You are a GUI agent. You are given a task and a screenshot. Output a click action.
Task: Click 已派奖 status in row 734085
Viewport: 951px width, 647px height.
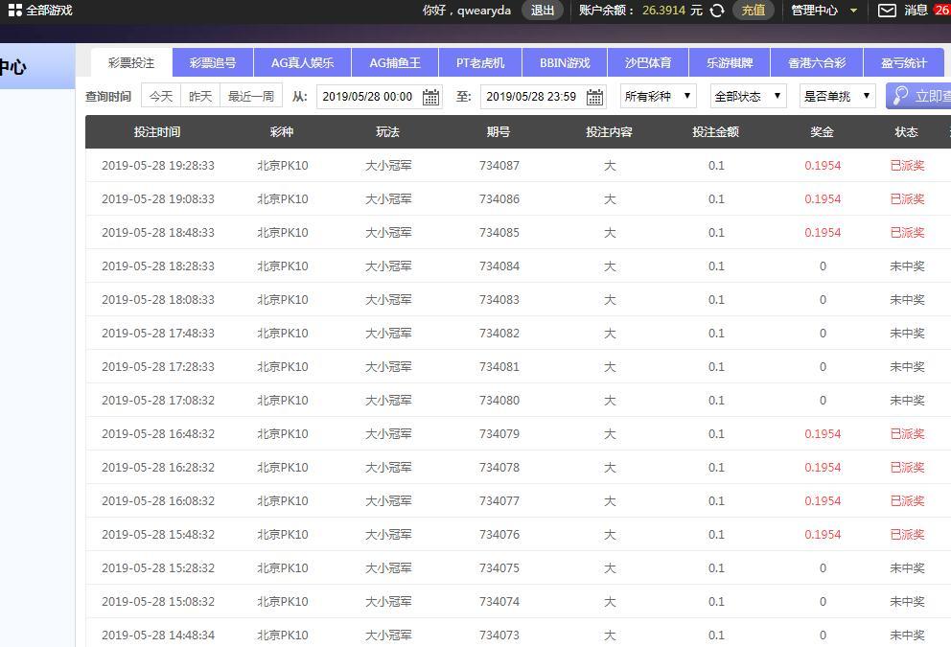click(907, 232)
